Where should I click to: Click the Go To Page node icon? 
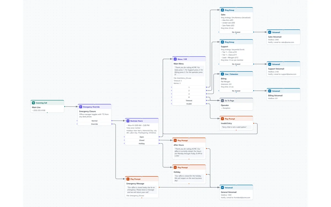[x=222, y=101]
